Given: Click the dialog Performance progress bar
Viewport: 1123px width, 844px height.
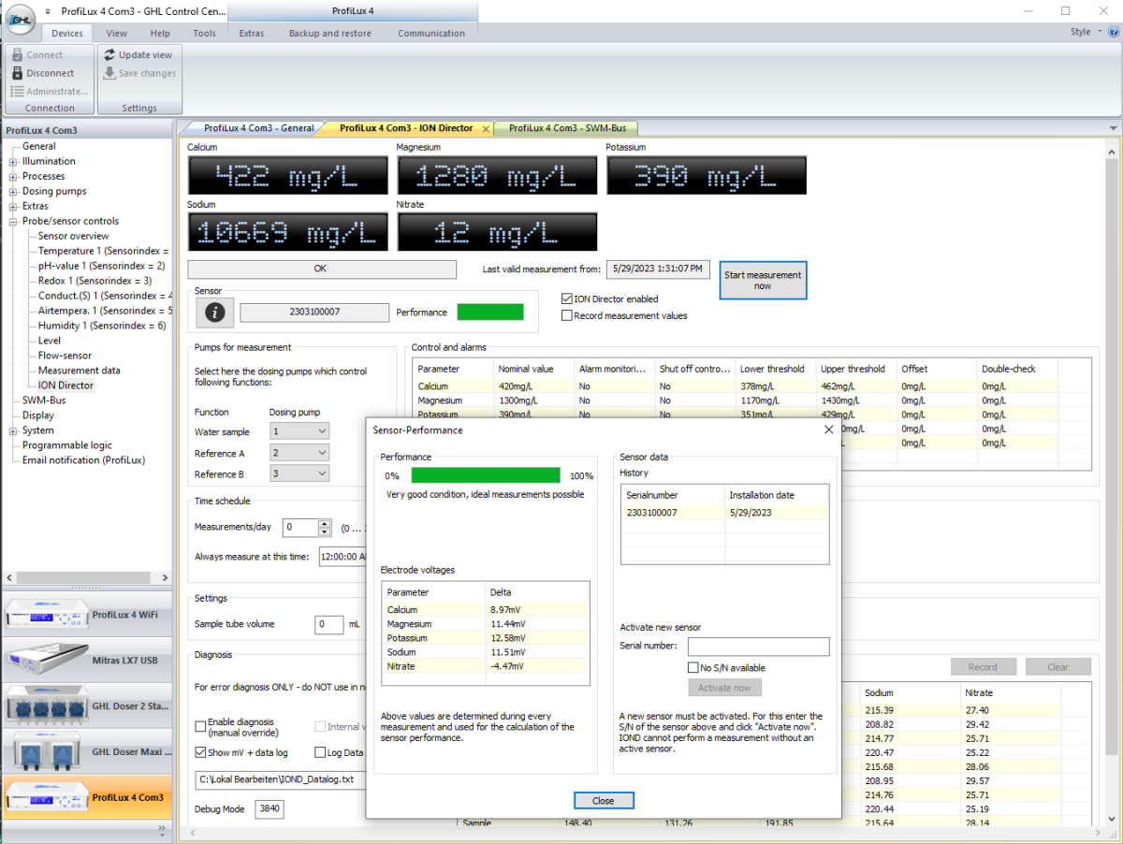Looking at the screenshot, I should coord(486,475).
